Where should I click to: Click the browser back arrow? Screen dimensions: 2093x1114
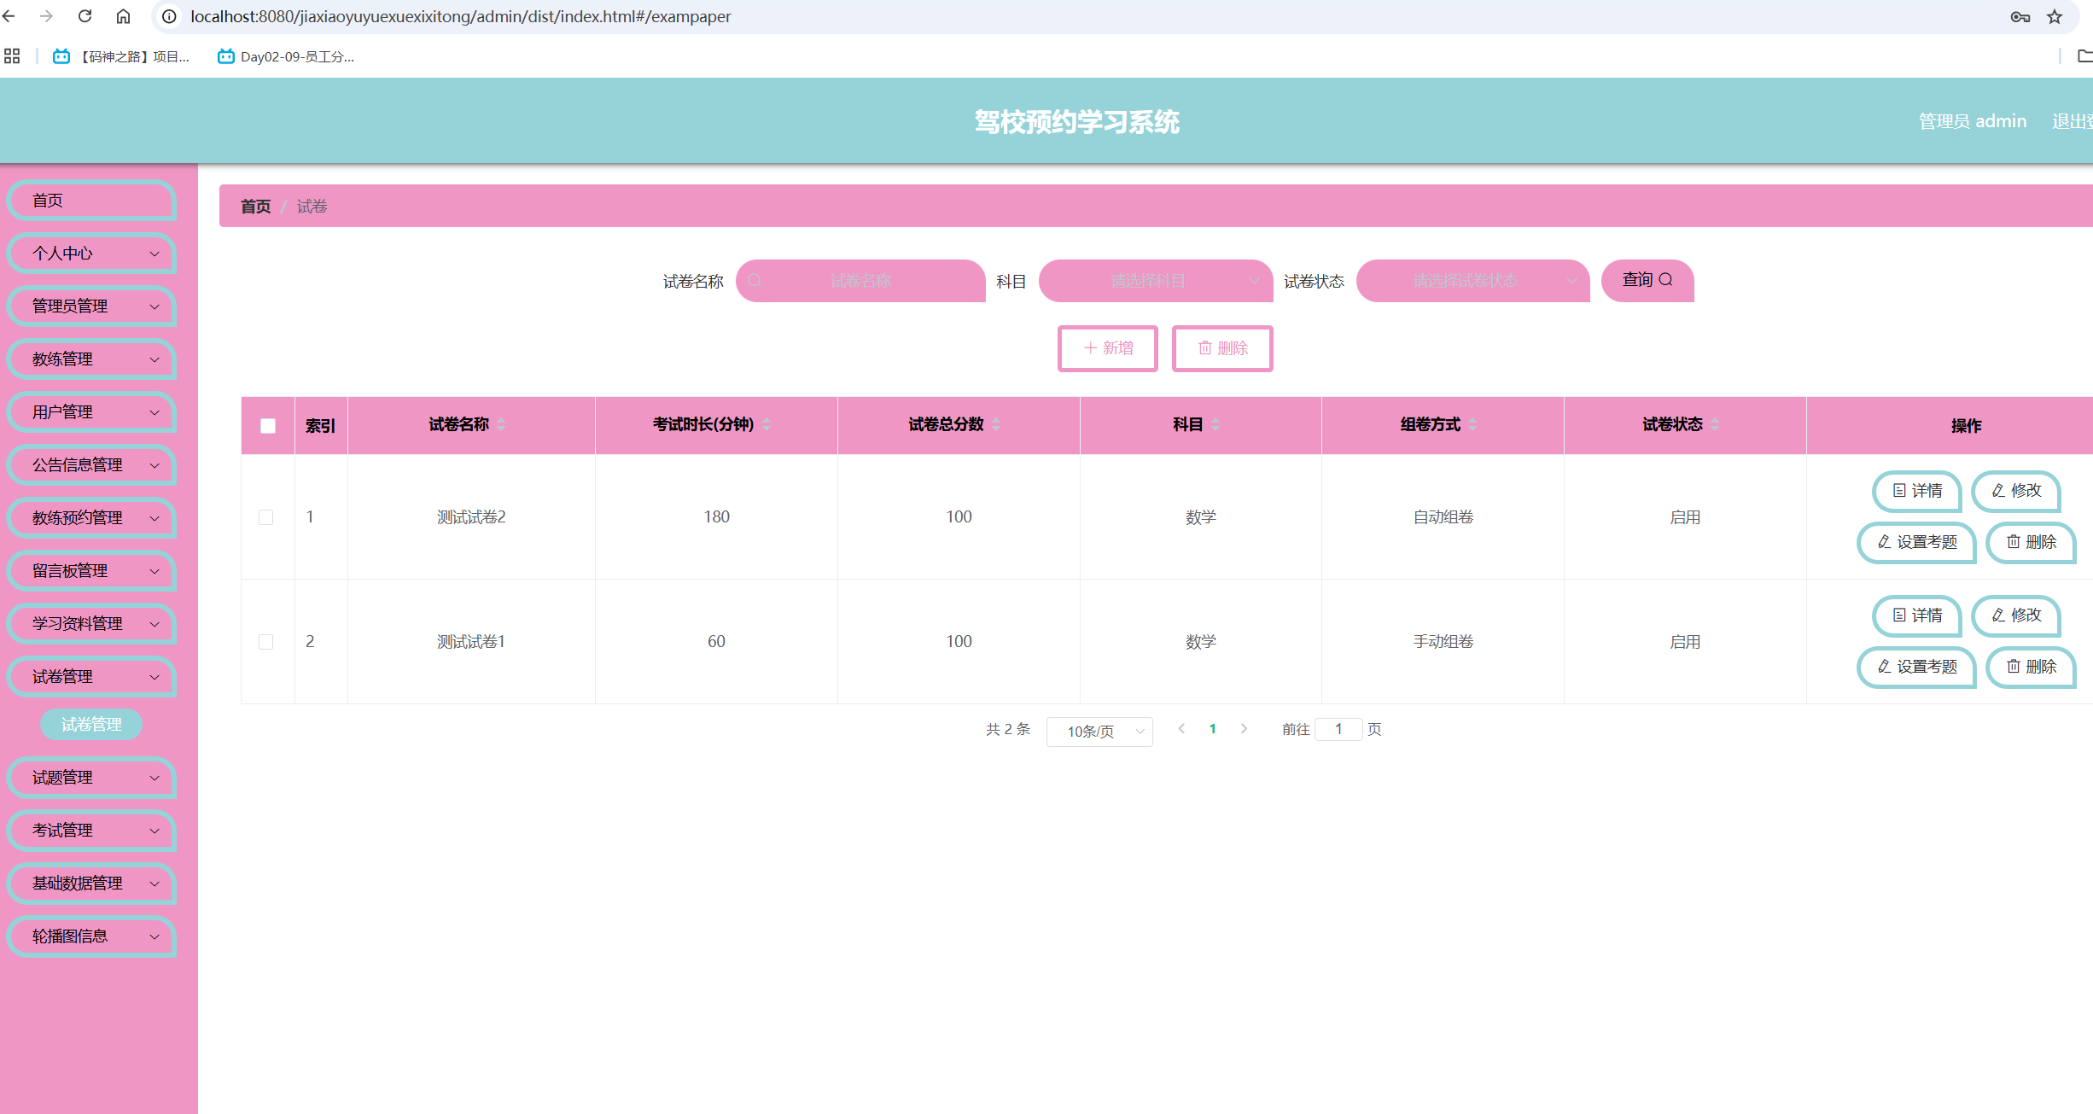click(9, 16)
